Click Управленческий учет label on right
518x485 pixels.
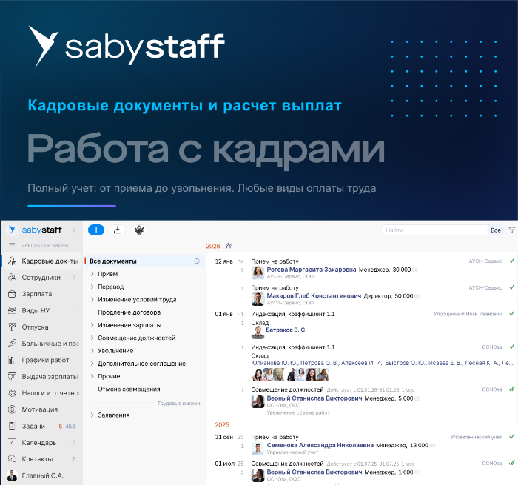476,437
